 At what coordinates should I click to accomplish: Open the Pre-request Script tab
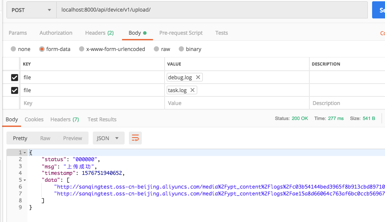click(181, 33)
